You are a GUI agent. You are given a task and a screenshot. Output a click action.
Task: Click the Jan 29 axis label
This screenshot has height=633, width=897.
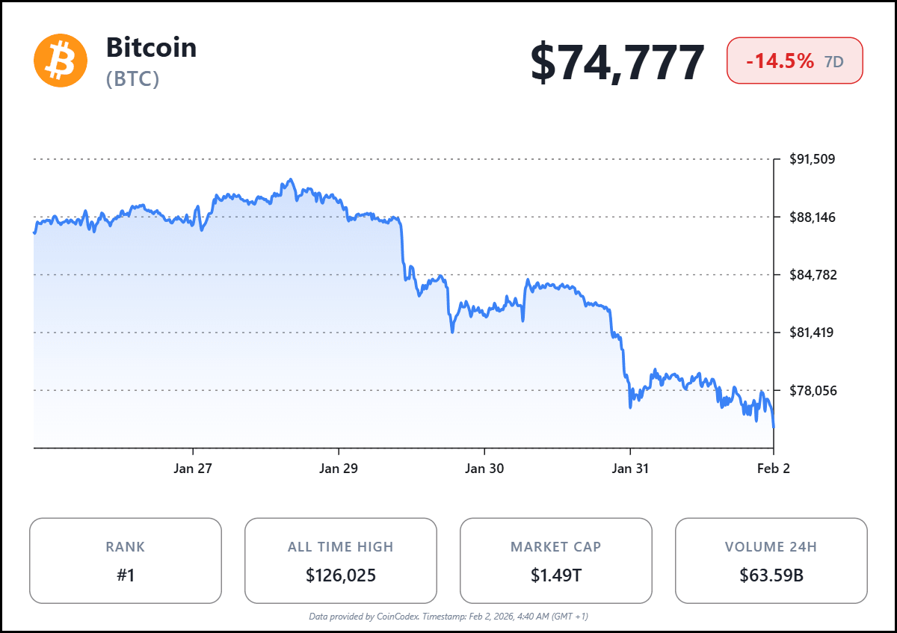click(x=339, y=469)
